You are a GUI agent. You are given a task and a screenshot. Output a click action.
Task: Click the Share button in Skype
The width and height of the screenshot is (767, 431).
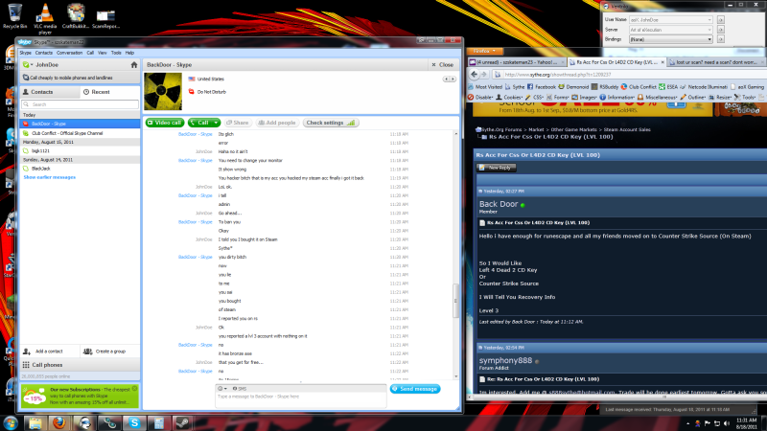(x=238, y=123)
